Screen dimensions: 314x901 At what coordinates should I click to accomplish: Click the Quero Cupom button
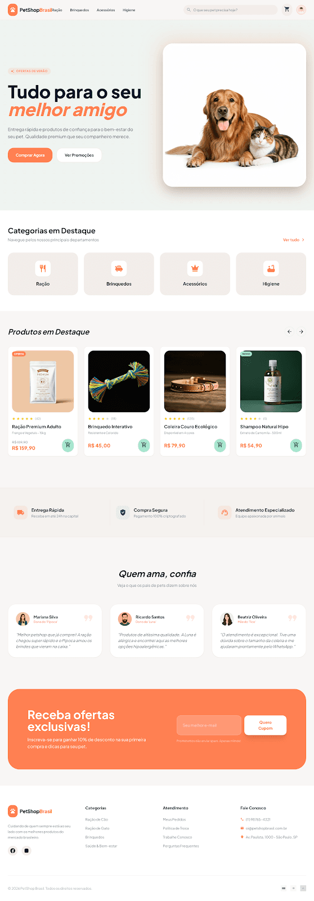(265, 725)
